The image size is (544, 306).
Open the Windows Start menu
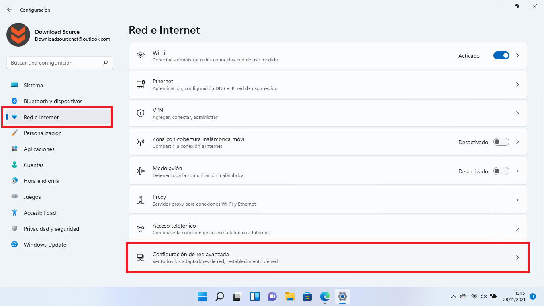coord(202,296)
